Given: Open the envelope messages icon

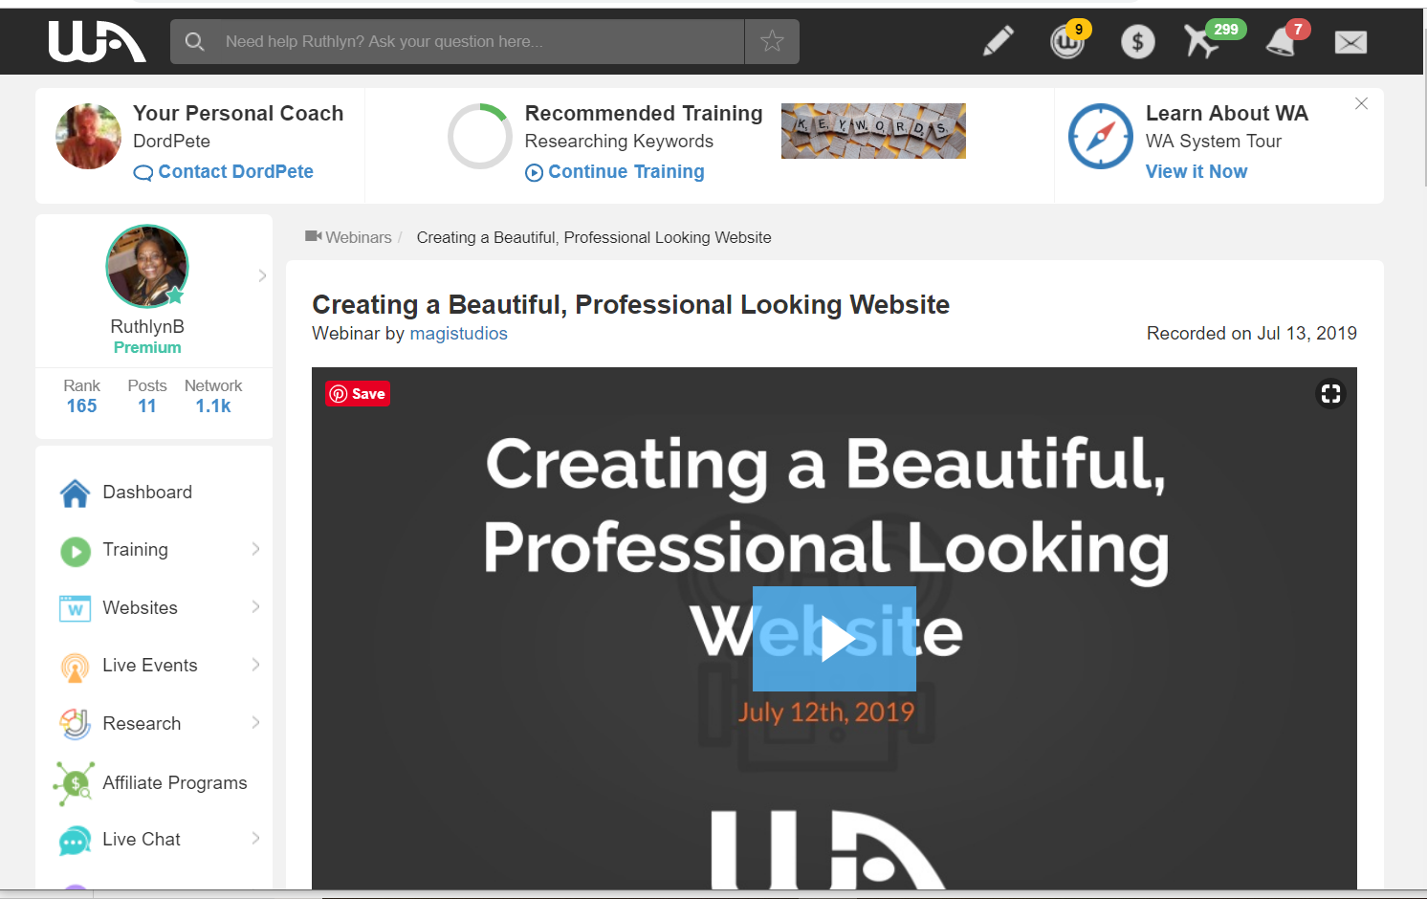Looking at the screenshot, I should pyautogui.click(x=1350, y=42).
